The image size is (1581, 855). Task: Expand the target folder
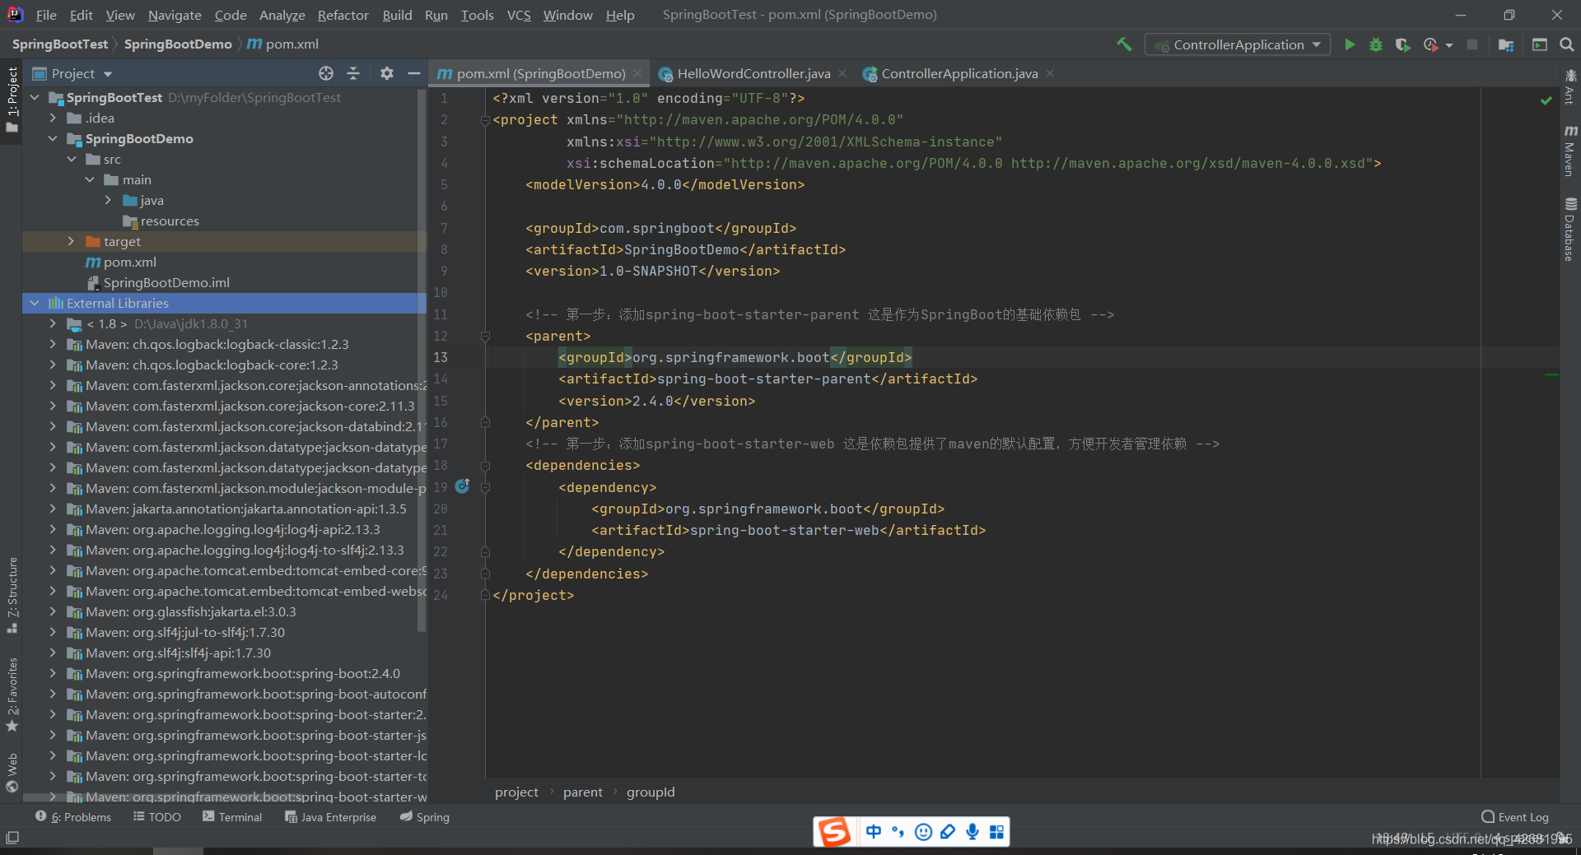(71, 241)
